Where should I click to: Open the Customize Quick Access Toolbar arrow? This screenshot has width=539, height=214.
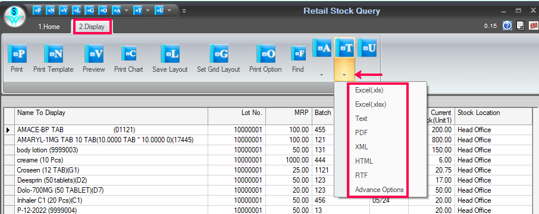coord(184,11)
